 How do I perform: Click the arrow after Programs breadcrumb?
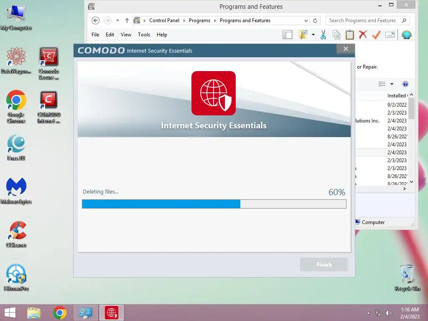pyautogui.click(x=215, y=20)
